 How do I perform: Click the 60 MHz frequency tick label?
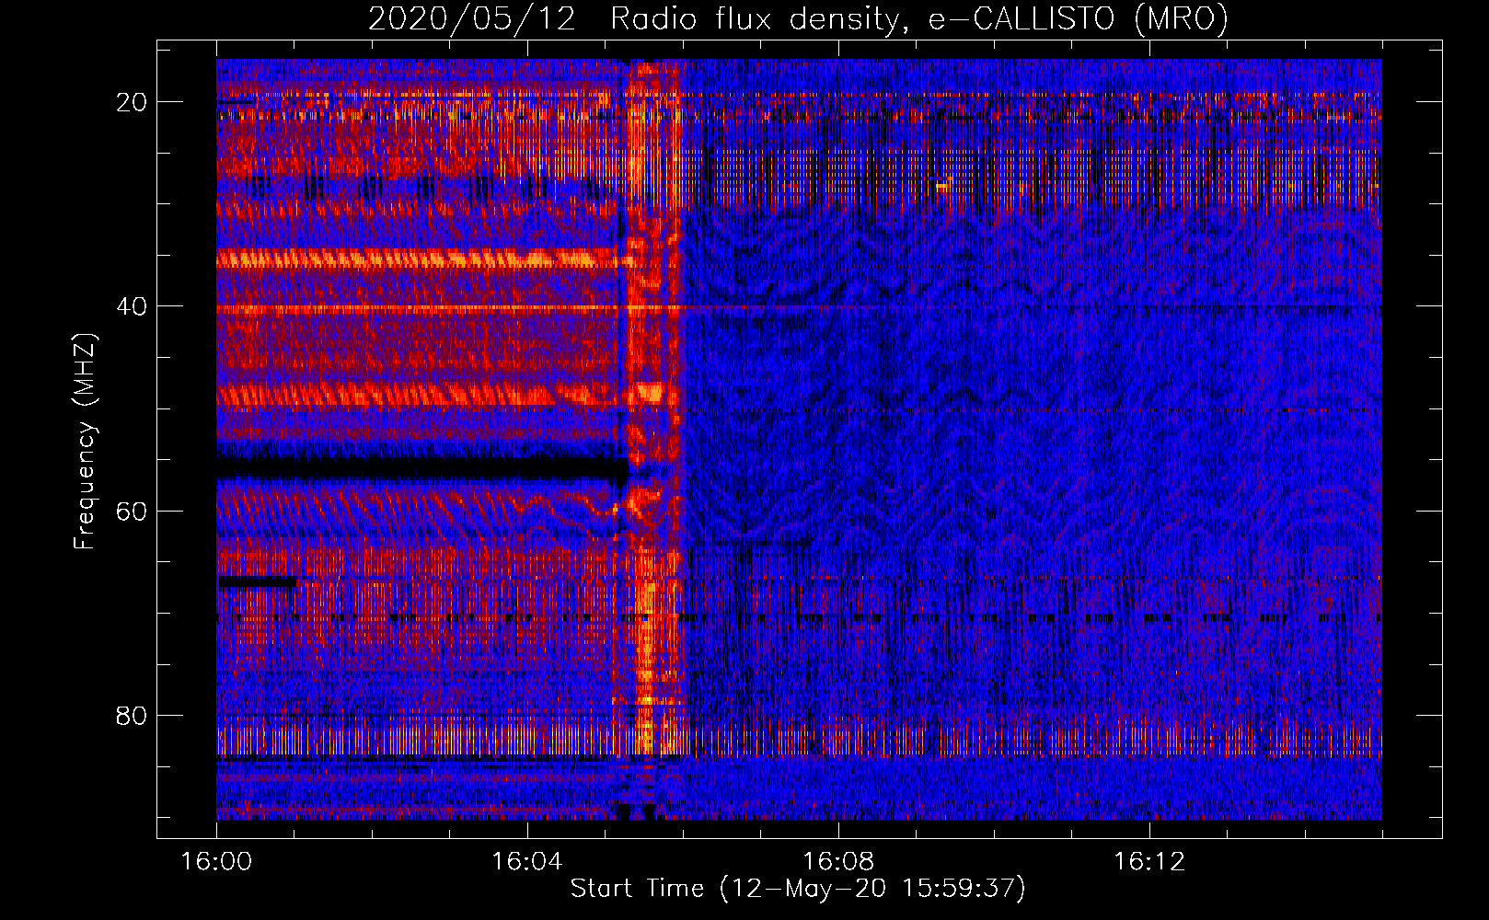[x=132, y=511]
